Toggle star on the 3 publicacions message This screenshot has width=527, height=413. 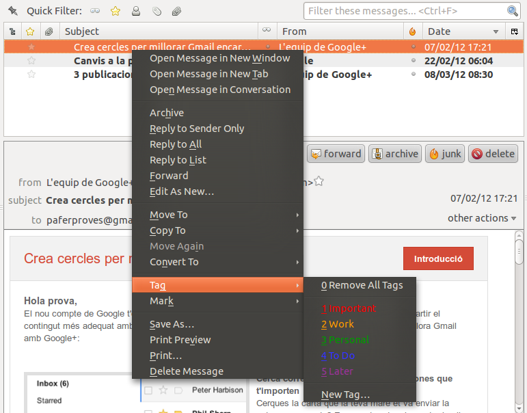31,74
